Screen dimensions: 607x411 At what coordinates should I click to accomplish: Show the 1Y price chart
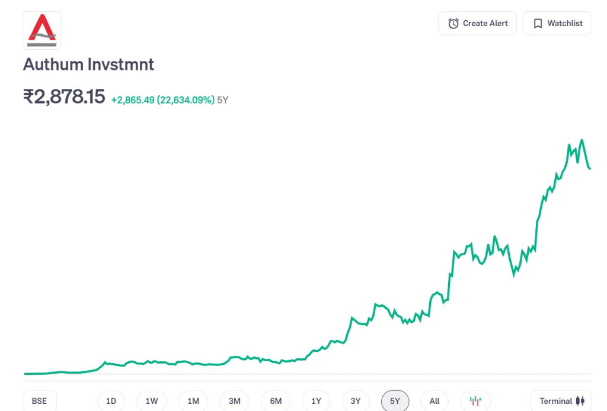316,401
